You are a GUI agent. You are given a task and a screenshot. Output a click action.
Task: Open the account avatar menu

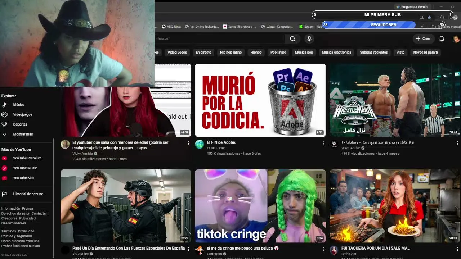(x=456, y=38)
